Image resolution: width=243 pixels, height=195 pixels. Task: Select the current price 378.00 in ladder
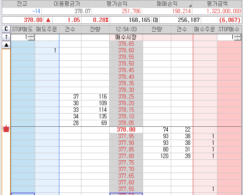tap(126, 130)
